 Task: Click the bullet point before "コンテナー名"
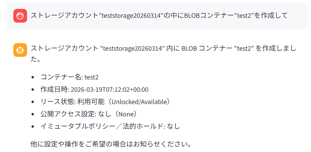[33, 77]
